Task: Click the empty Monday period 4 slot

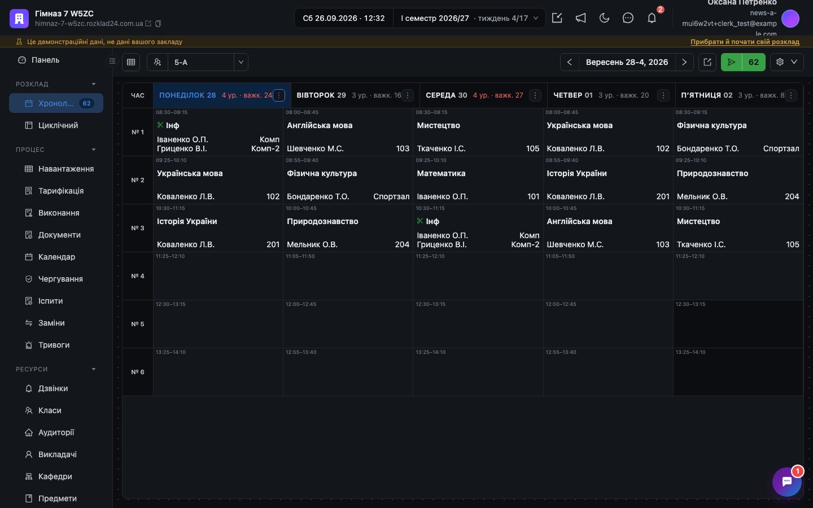Action: [218, 276]
